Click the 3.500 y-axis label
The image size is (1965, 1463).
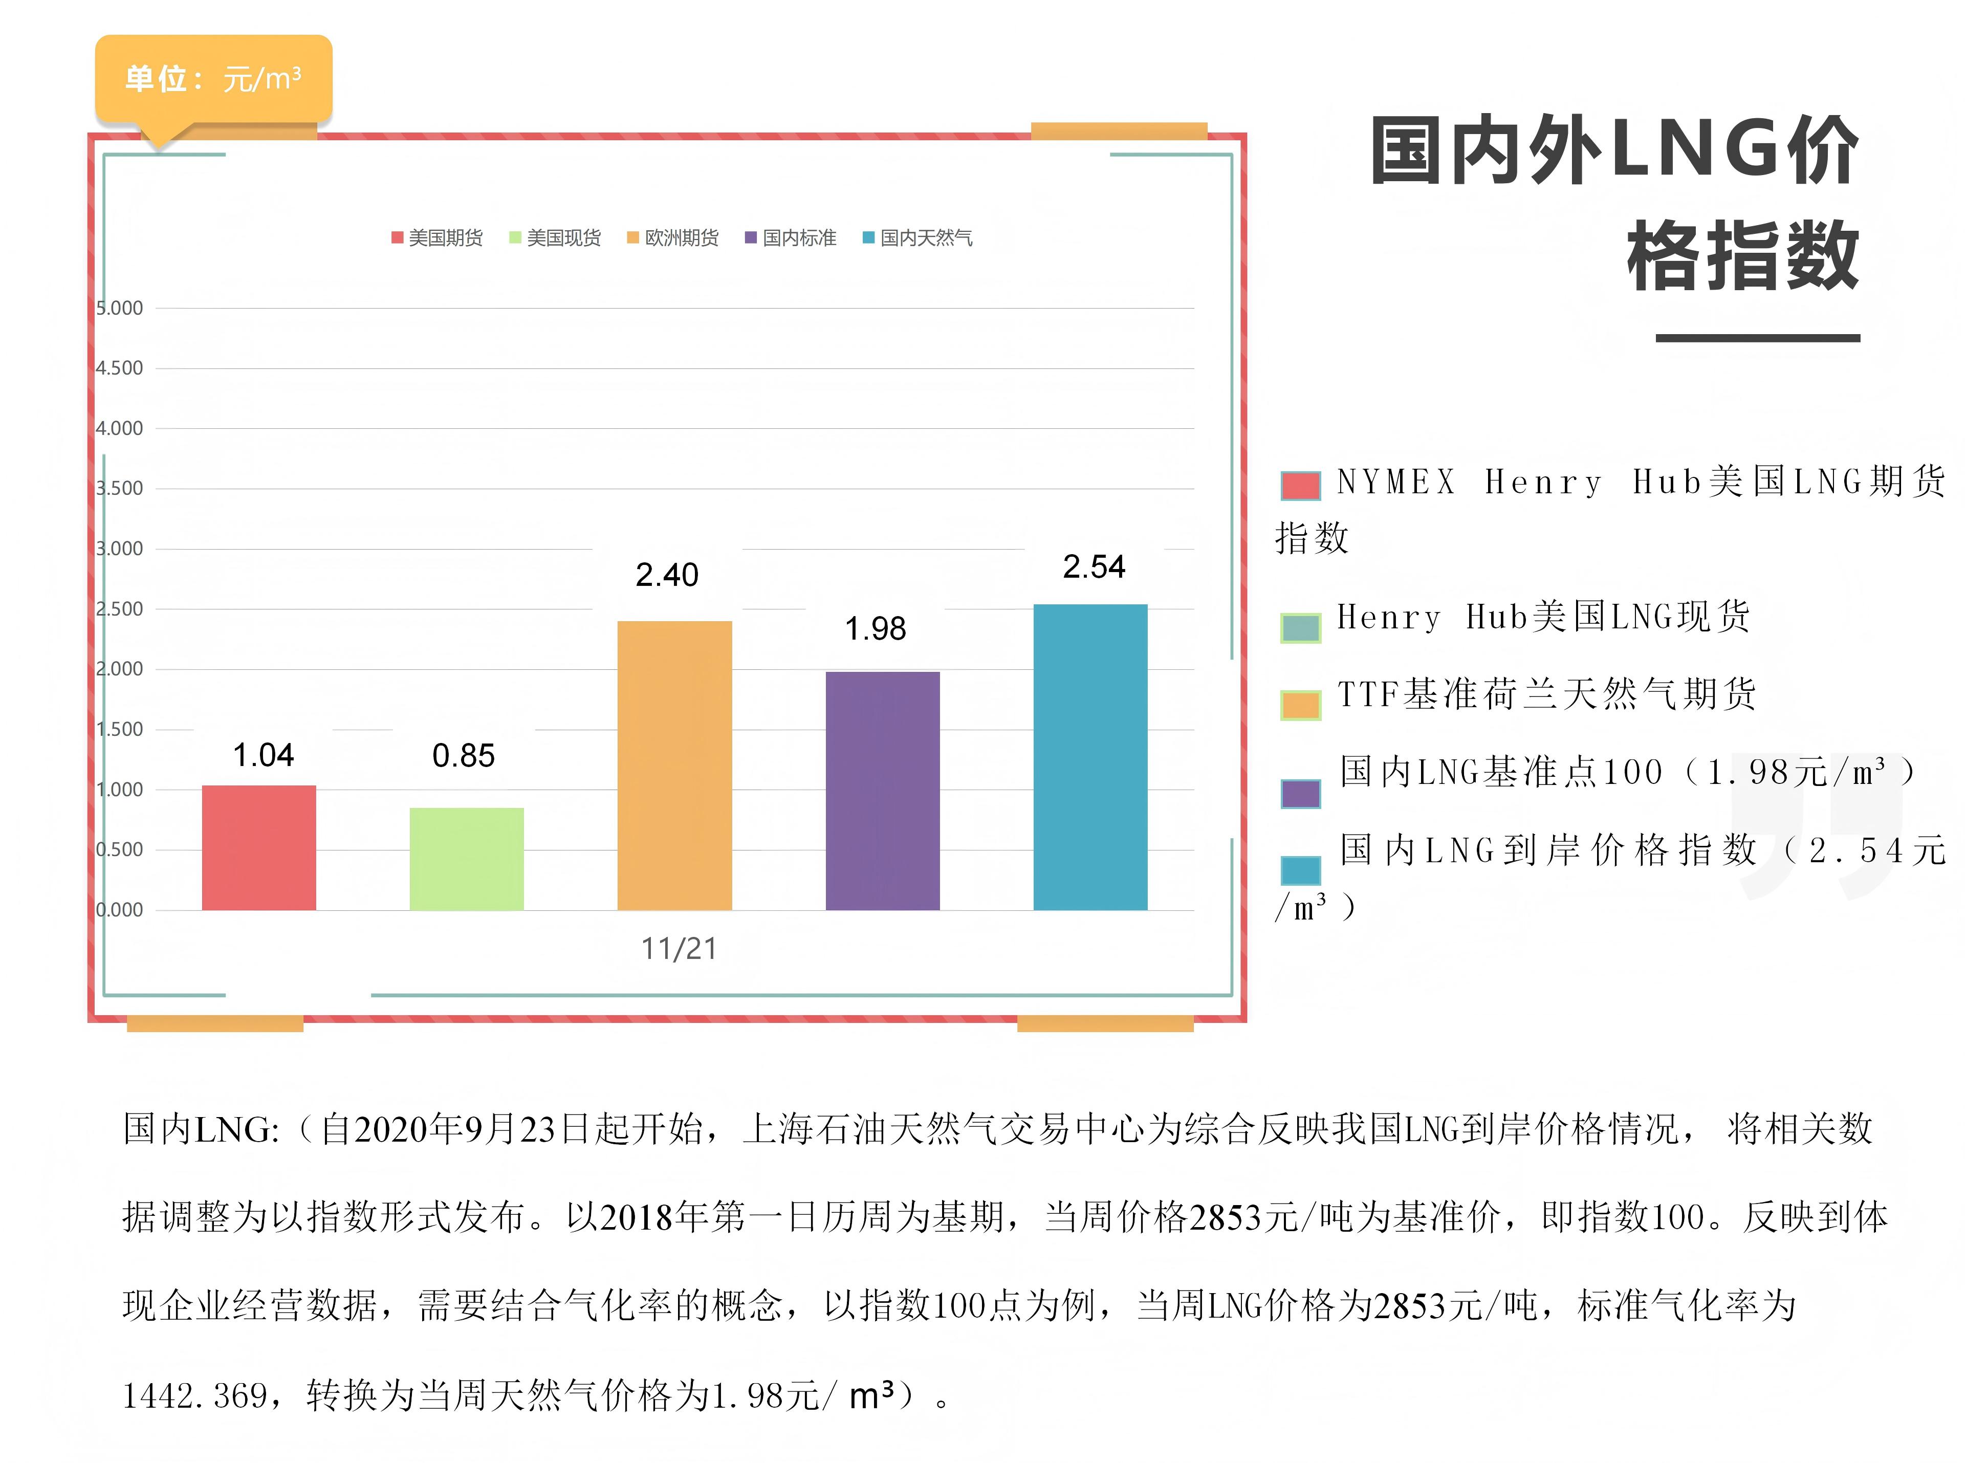120,489
